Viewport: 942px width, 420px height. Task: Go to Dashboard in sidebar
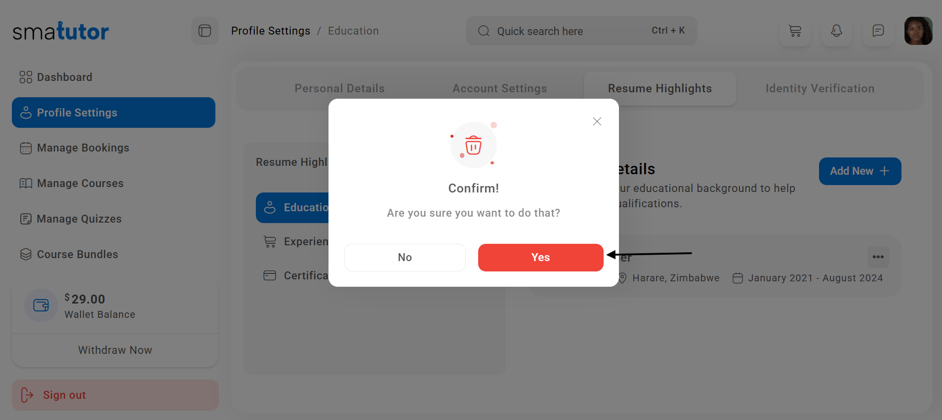[x=64, y=77]
